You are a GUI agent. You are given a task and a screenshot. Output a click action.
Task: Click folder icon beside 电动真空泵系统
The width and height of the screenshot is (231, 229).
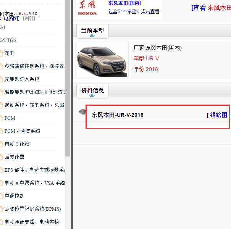(1, 183)
